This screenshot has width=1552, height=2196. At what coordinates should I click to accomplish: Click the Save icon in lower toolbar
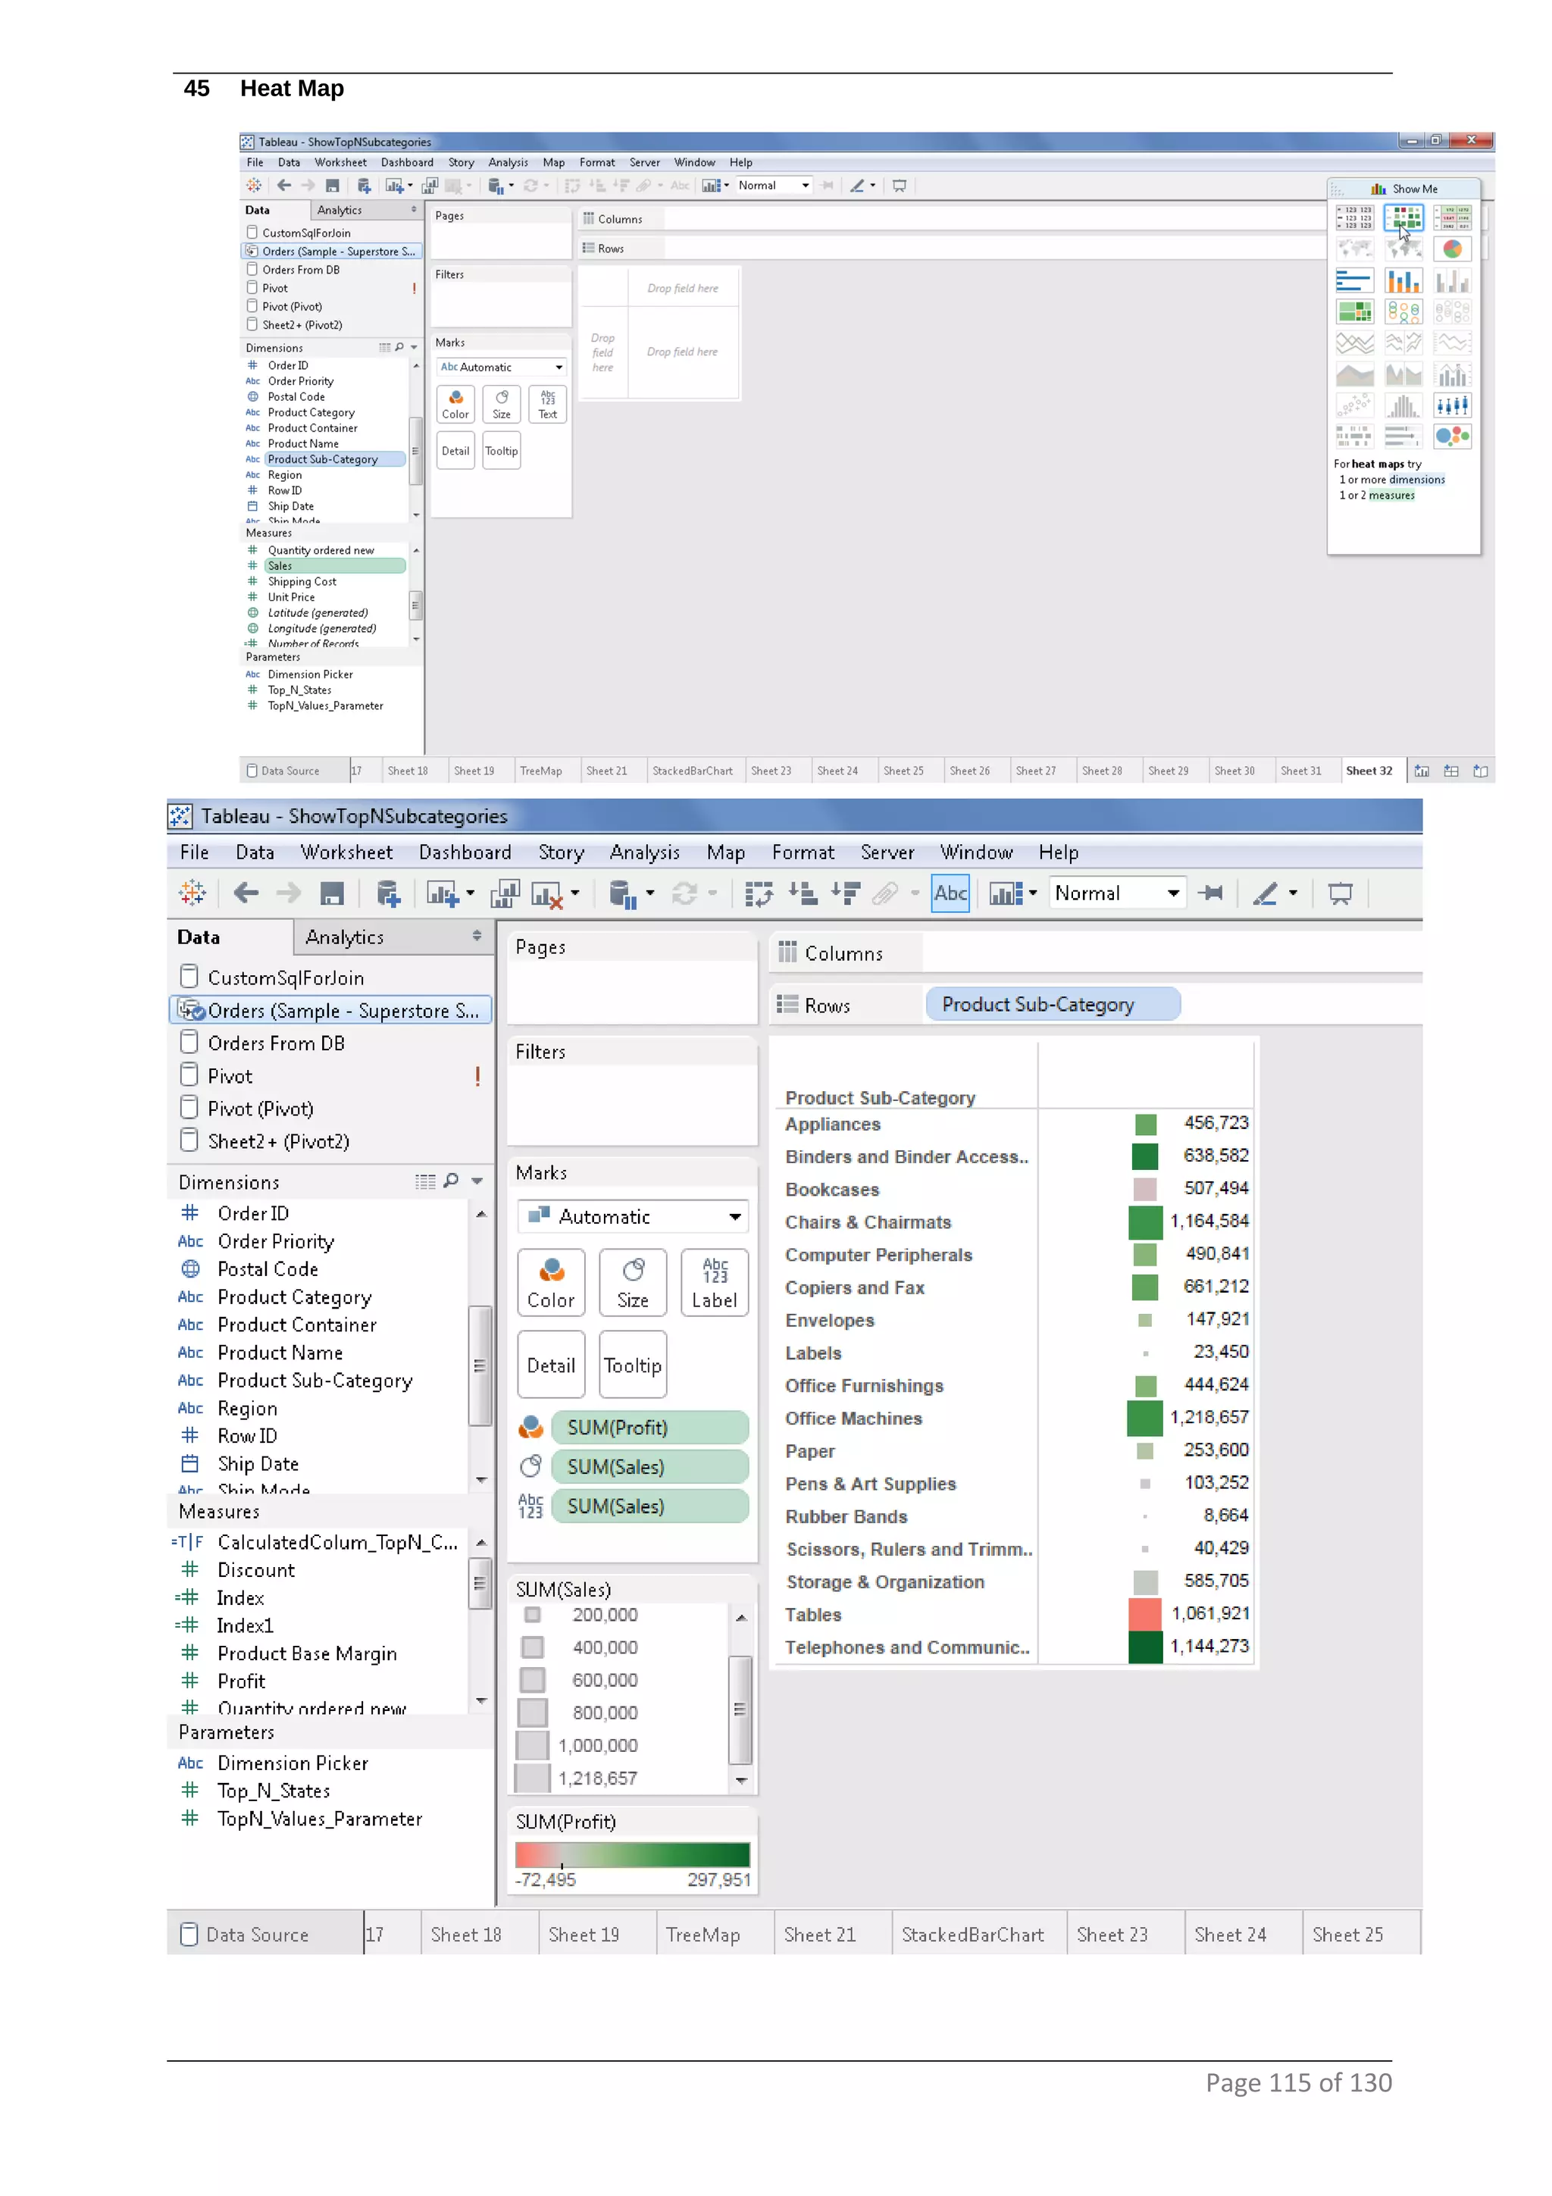coord(332,893)
